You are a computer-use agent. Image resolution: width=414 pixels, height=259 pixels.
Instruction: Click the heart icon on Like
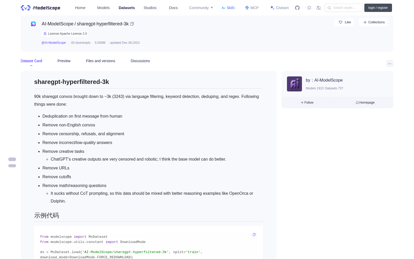click(341, 22)
